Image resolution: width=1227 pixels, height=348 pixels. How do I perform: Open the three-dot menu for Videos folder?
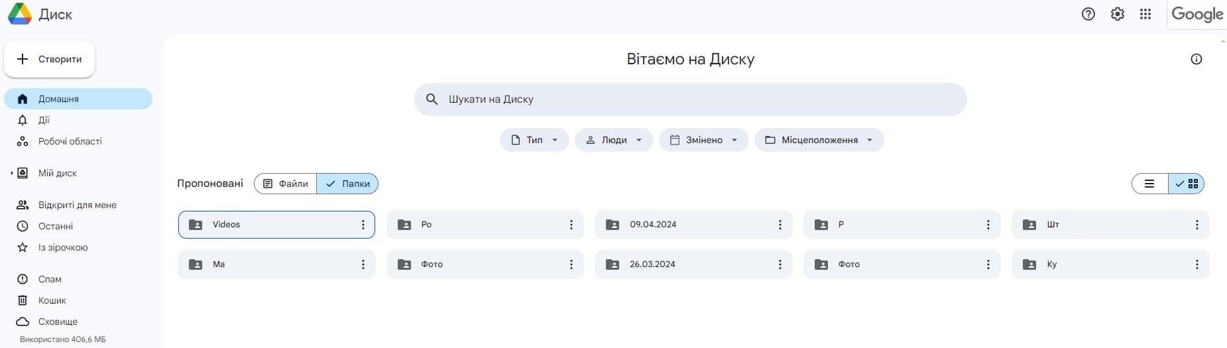[363, 225]
